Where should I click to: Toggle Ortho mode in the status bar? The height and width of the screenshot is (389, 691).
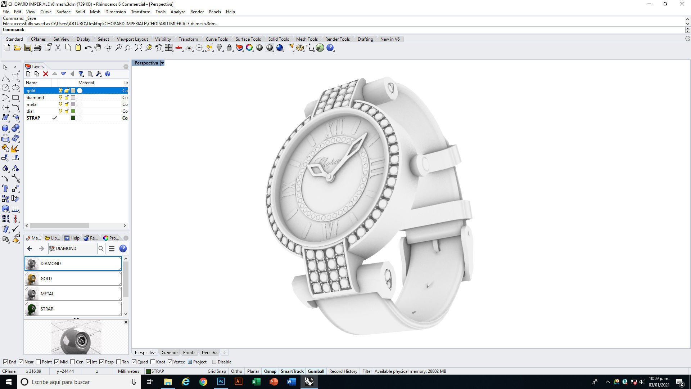(x=236, y=371)
